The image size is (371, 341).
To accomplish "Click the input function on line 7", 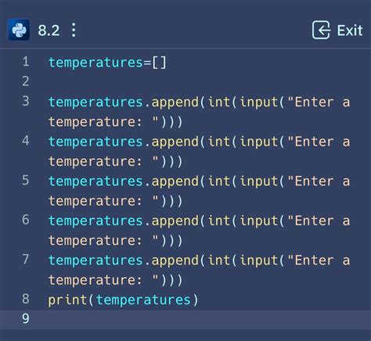I will tap(259, 260).
